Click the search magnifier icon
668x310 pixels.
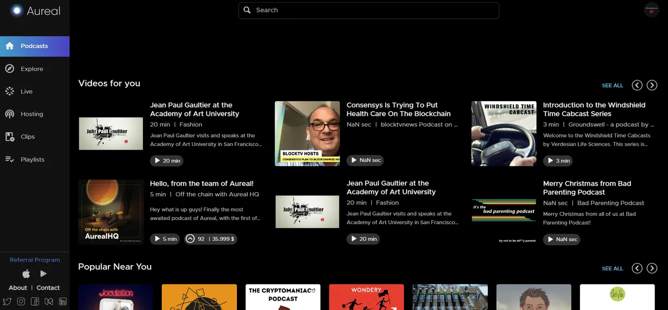247,10
